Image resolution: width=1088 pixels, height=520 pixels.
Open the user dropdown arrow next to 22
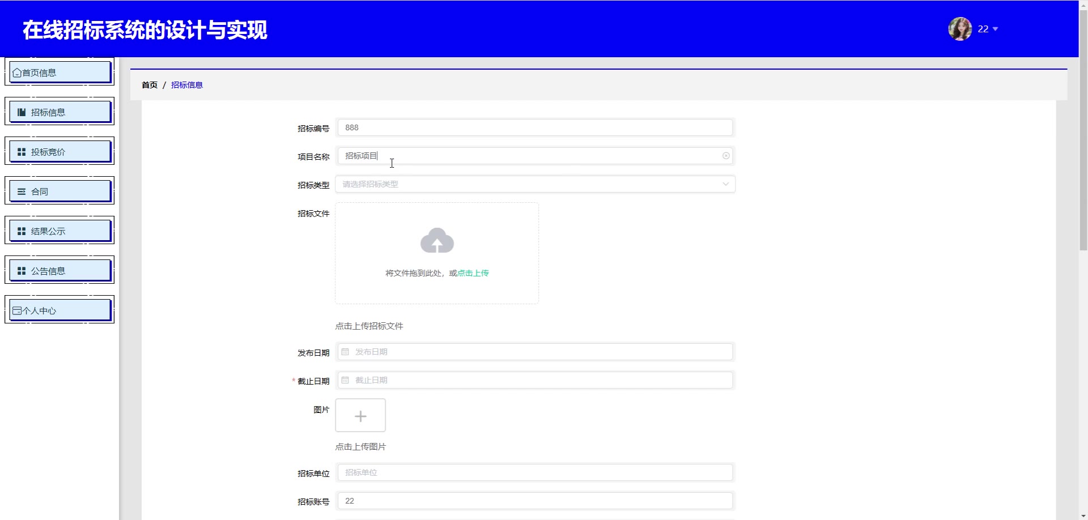(x=996, y=29)
